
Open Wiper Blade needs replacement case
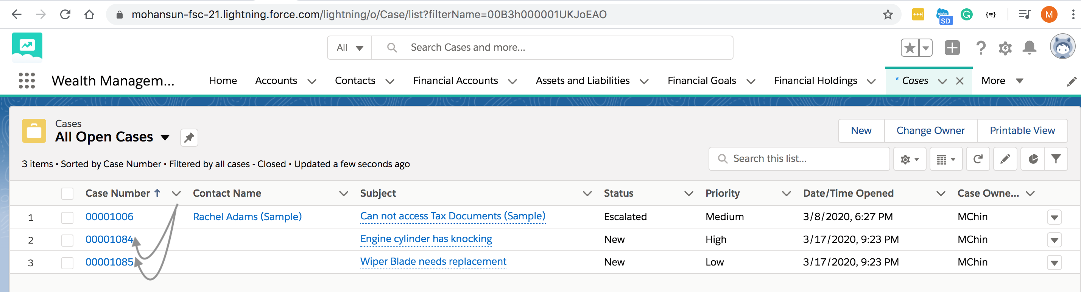coord(433,261)
